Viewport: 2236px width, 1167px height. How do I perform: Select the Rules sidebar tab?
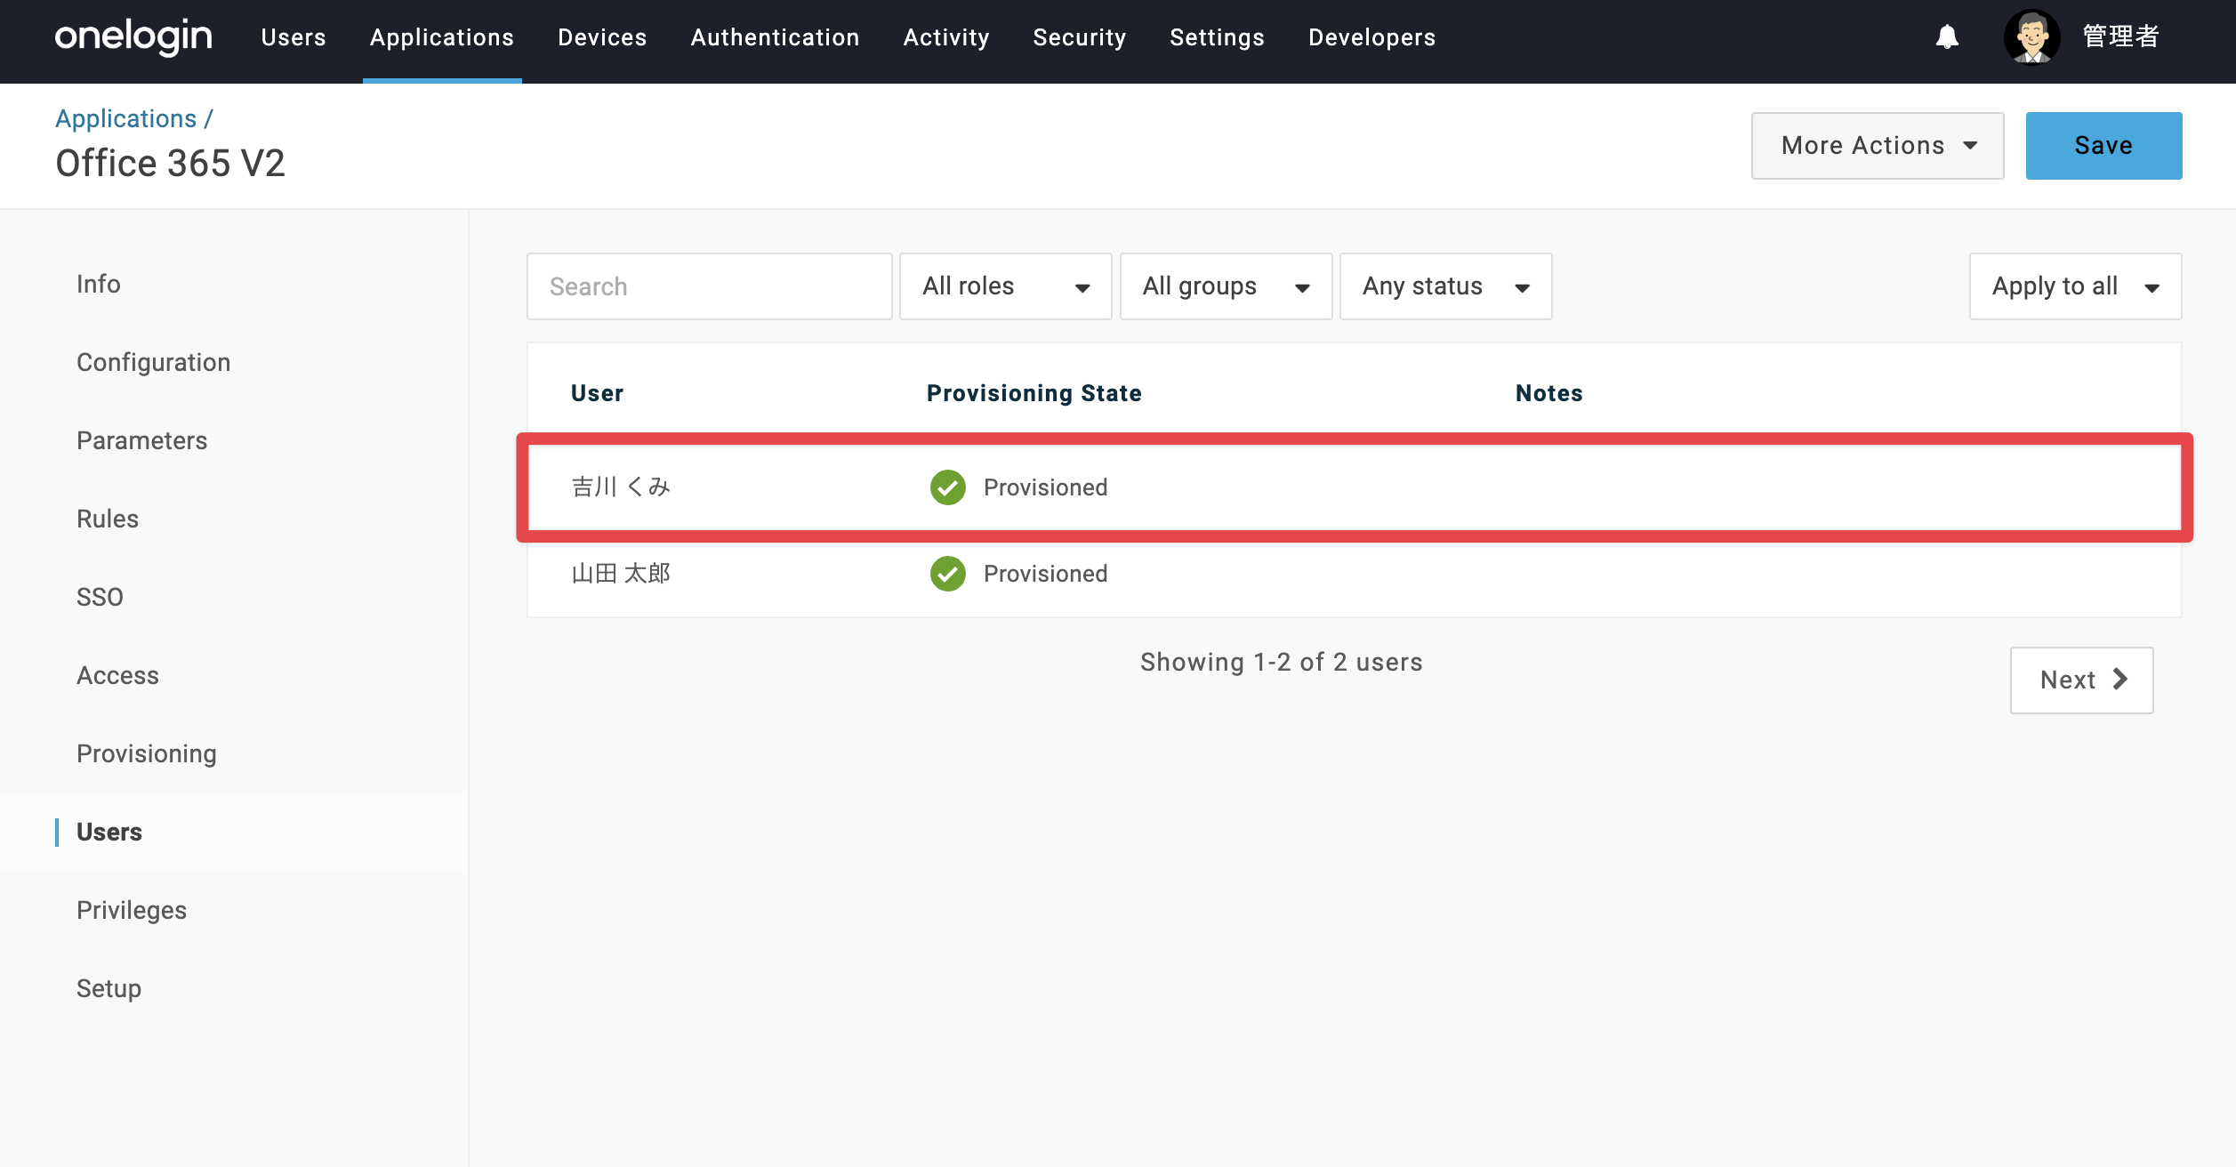click(108, 519)
